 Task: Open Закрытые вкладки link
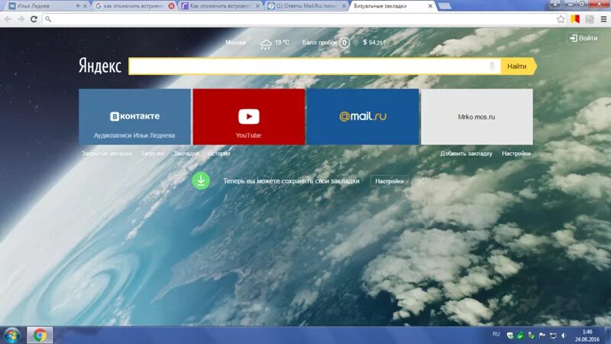[x=106, y=154]
